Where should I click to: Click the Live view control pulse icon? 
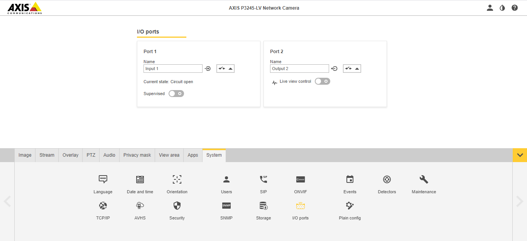click(x=275, y=82)
